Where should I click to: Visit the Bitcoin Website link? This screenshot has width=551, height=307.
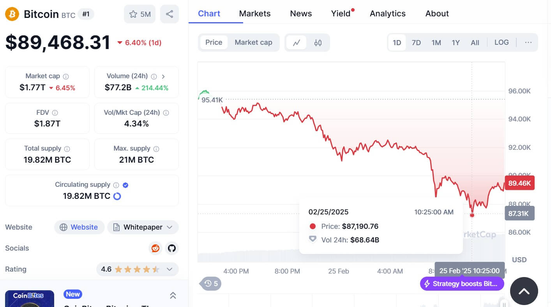click(x=79, y=227)
